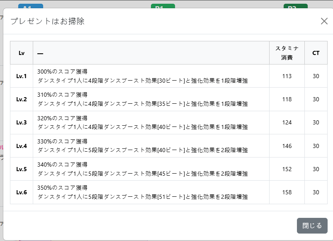Screen dimensions: 333x241
Task: Click the 閉じる button
Action: click(312, 226)
